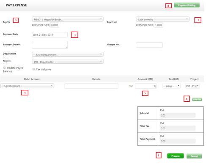Image resolution: width=214 pixels, height=164 pixels.
Task: Click the green Process button
Action: (176, 156)
